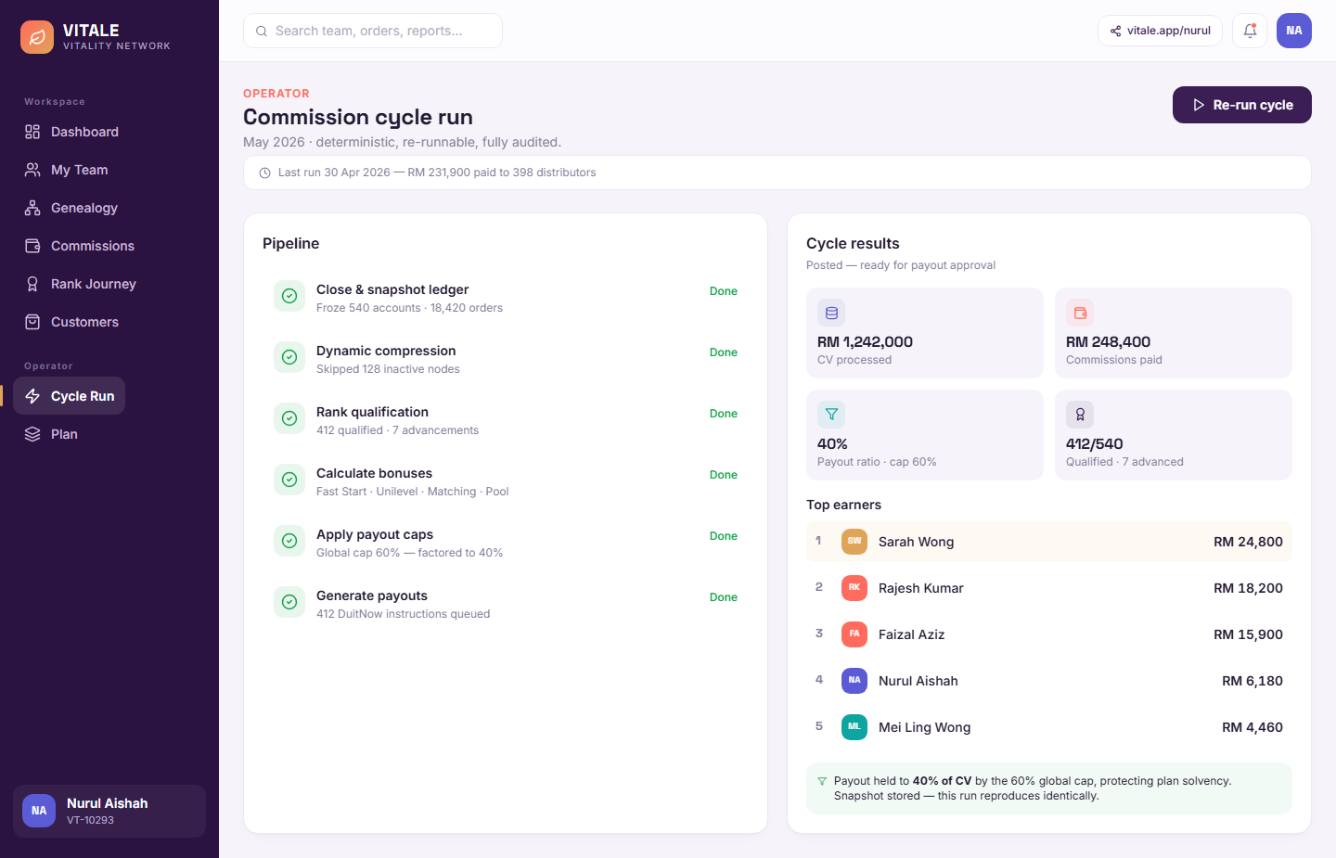Screen dimensions: 1336x858
Task: Click check icon beside Dynamic compression
Action: 289,357
